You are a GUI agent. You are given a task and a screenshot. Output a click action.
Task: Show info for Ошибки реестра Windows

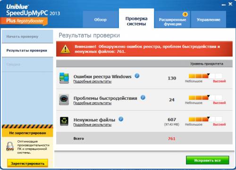137,76
